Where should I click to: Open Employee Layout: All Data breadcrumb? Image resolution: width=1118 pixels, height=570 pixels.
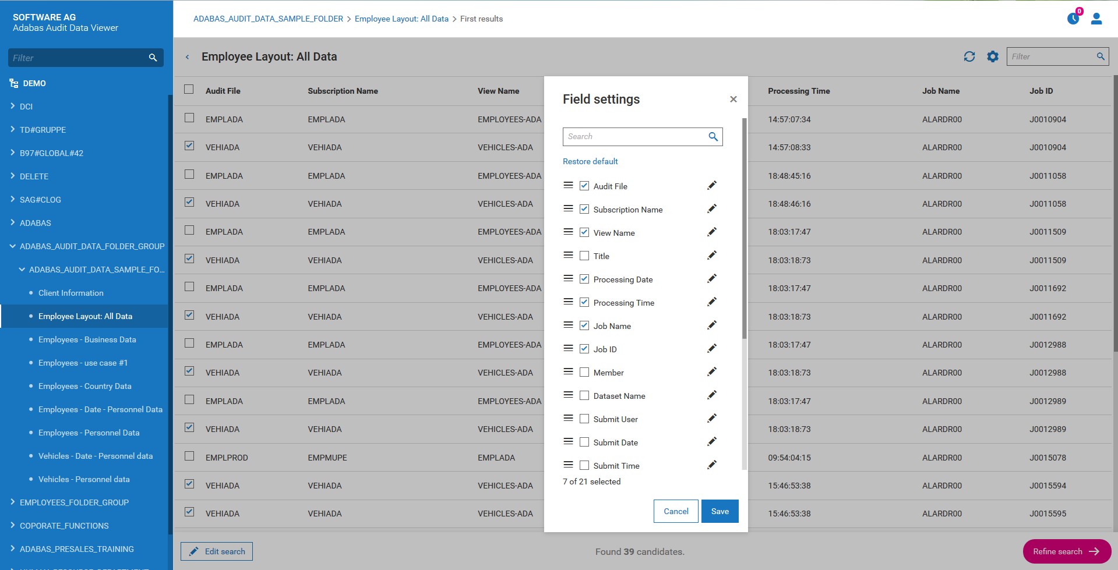(401, 19)
